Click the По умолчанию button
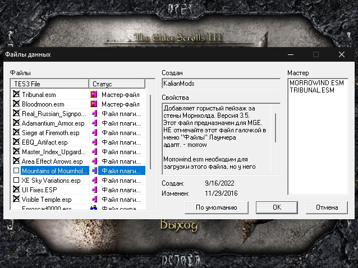358x268 pixels. click(217, 207)
